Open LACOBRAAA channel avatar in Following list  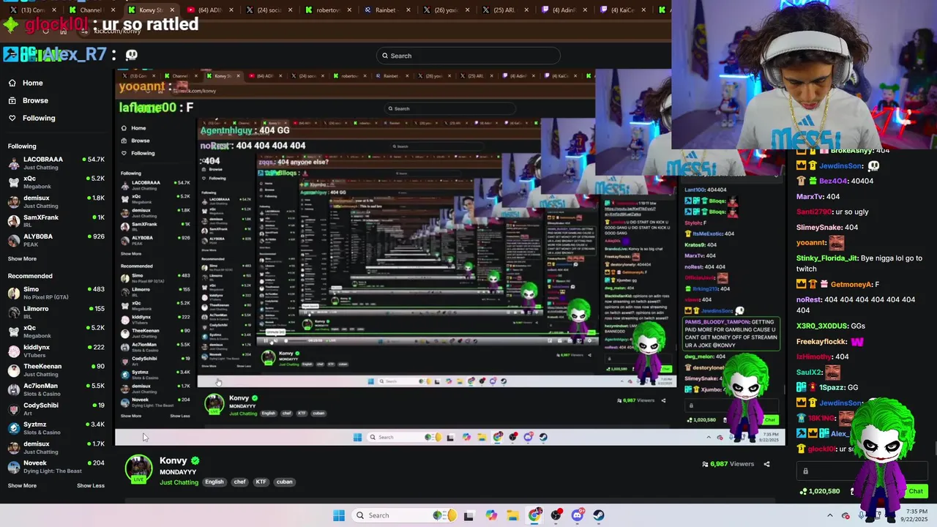[14, 163]
